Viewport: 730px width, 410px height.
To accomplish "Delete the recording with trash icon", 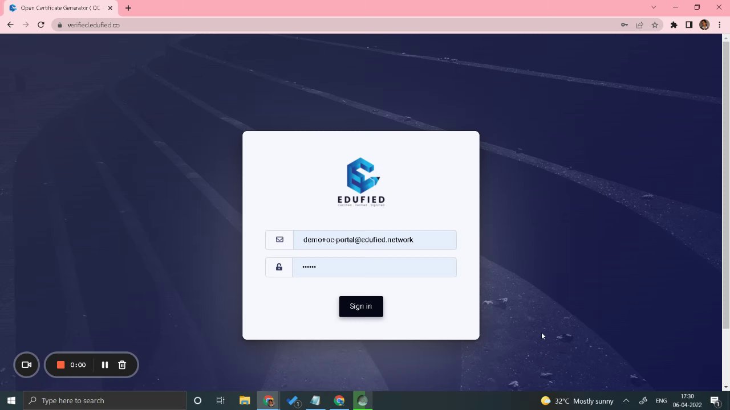I will click(122, 365).
